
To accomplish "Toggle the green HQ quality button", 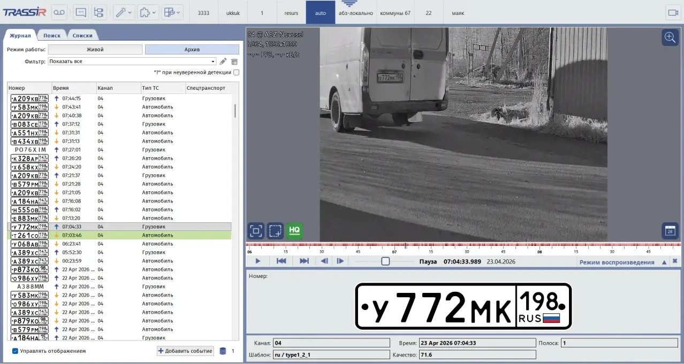I will click(x=294, y=230).
